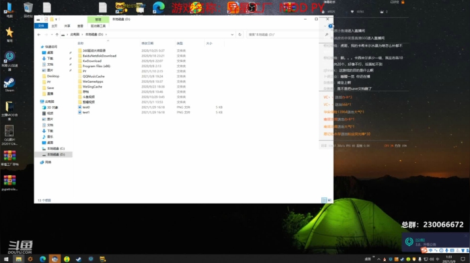This screenshot has width=470, height=263.
Task: Switch to large icons view in status bar
Action: coord(329,200)
